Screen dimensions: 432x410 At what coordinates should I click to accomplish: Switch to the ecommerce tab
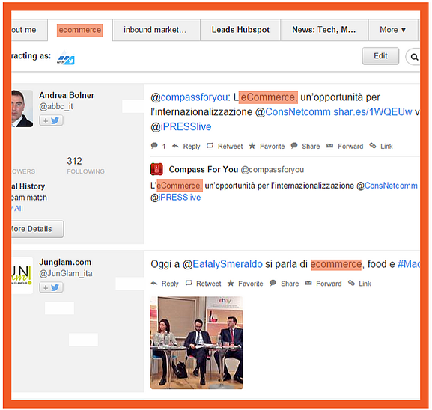click(x=80, y=30)
